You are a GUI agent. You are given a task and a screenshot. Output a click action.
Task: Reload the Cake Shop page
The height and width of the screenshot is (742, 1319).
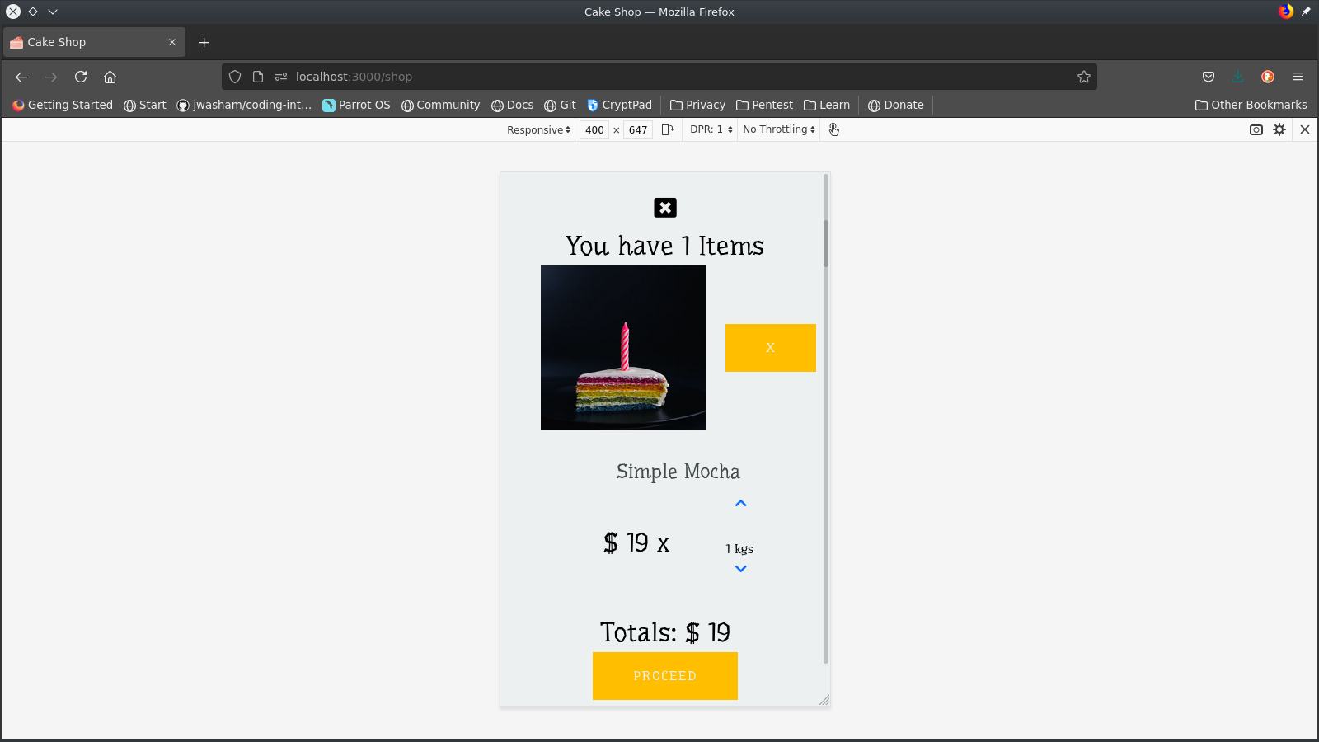(x=81, y=77)
